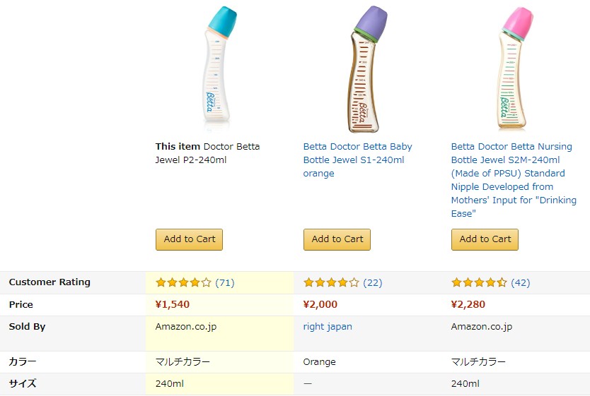Add Jewel S1-240ml orange bottle to cart
This screenshot has height=396, width=590.
337,239
